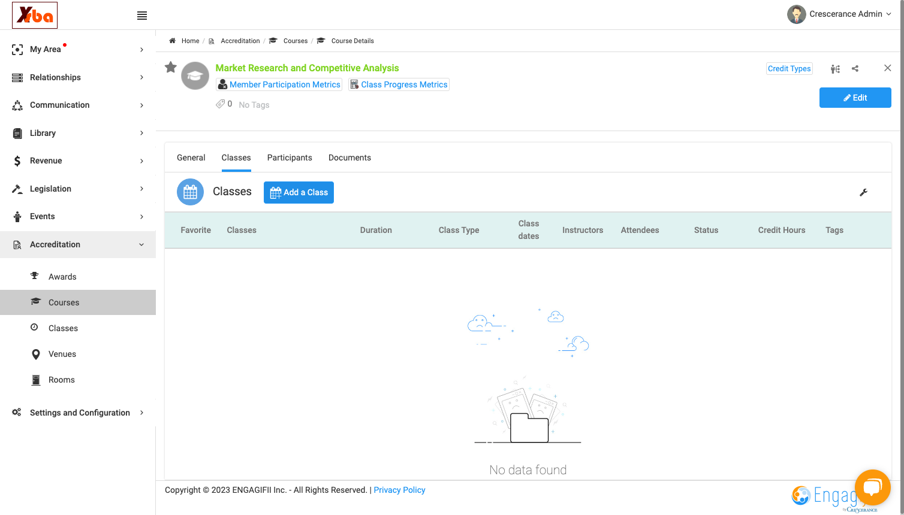Click the Xba logo
This screenshot has width=904, height=515.
click(35, 15)
